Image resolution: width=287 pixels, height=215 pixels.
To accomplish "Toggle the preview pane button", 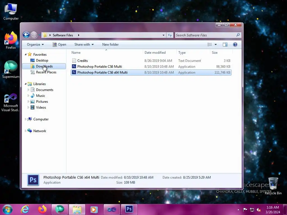I will [225, 45].
